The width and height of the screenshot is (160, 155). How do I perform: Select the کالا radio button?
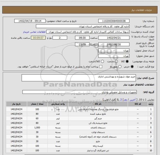tap(127, 61)
